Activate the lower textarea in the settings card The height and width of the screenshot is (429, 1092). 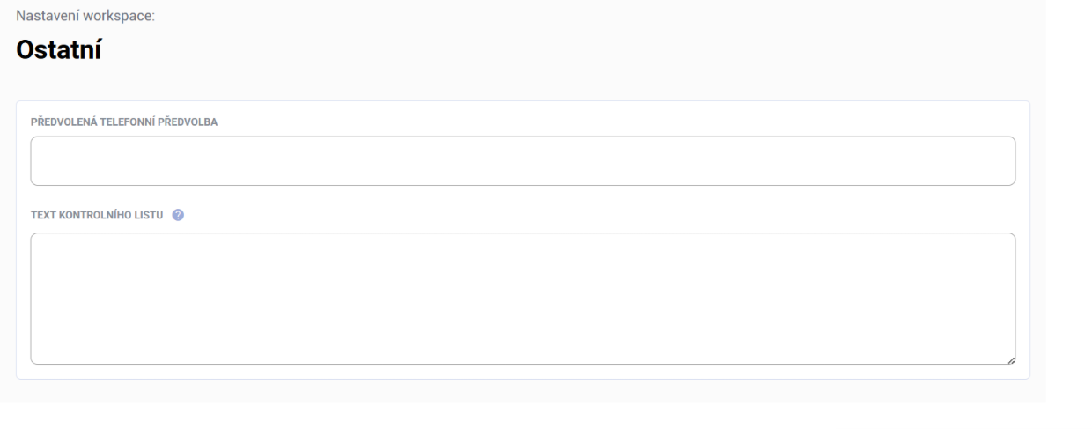pyautogui.click(x=522, y=298)
